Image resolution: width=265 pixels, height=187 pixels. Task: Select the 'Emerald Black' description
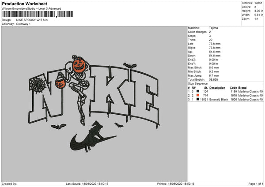[x=219, y=100]
